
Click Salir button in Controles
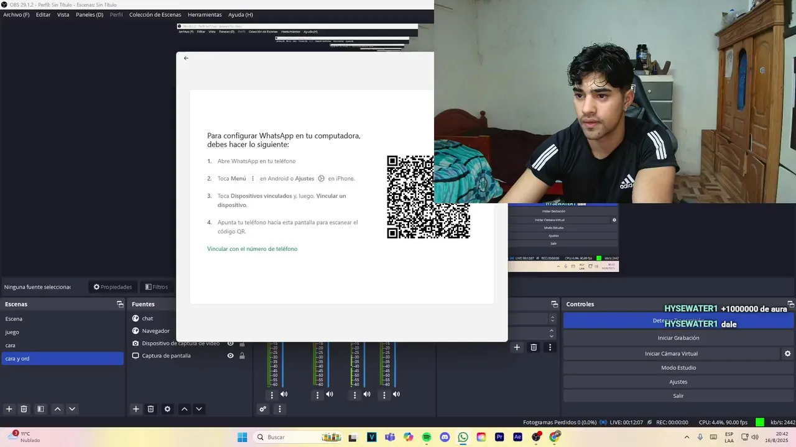tap(678, 396)
